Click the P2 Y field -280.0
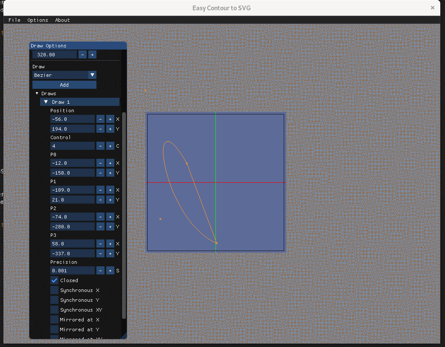This screenshot has width=445, height=347. [x=73, y=227]
